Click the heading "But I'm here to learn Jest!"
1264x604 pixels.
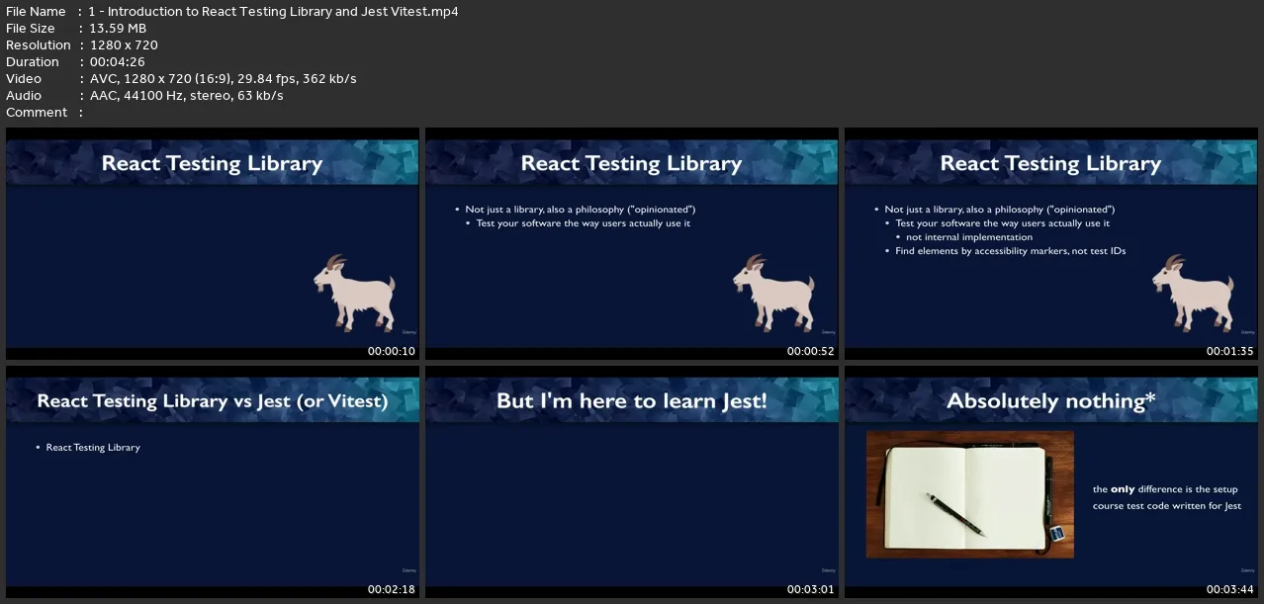coord(632,400)
